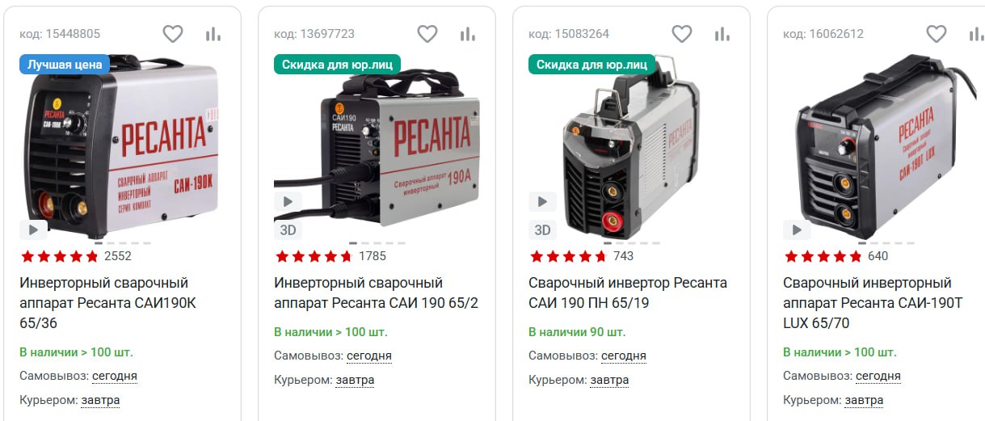Viewport: 985px width, 421px height.
Task: Open 3D view of САИ 190 65/2
Action: [x=288, y=229]
